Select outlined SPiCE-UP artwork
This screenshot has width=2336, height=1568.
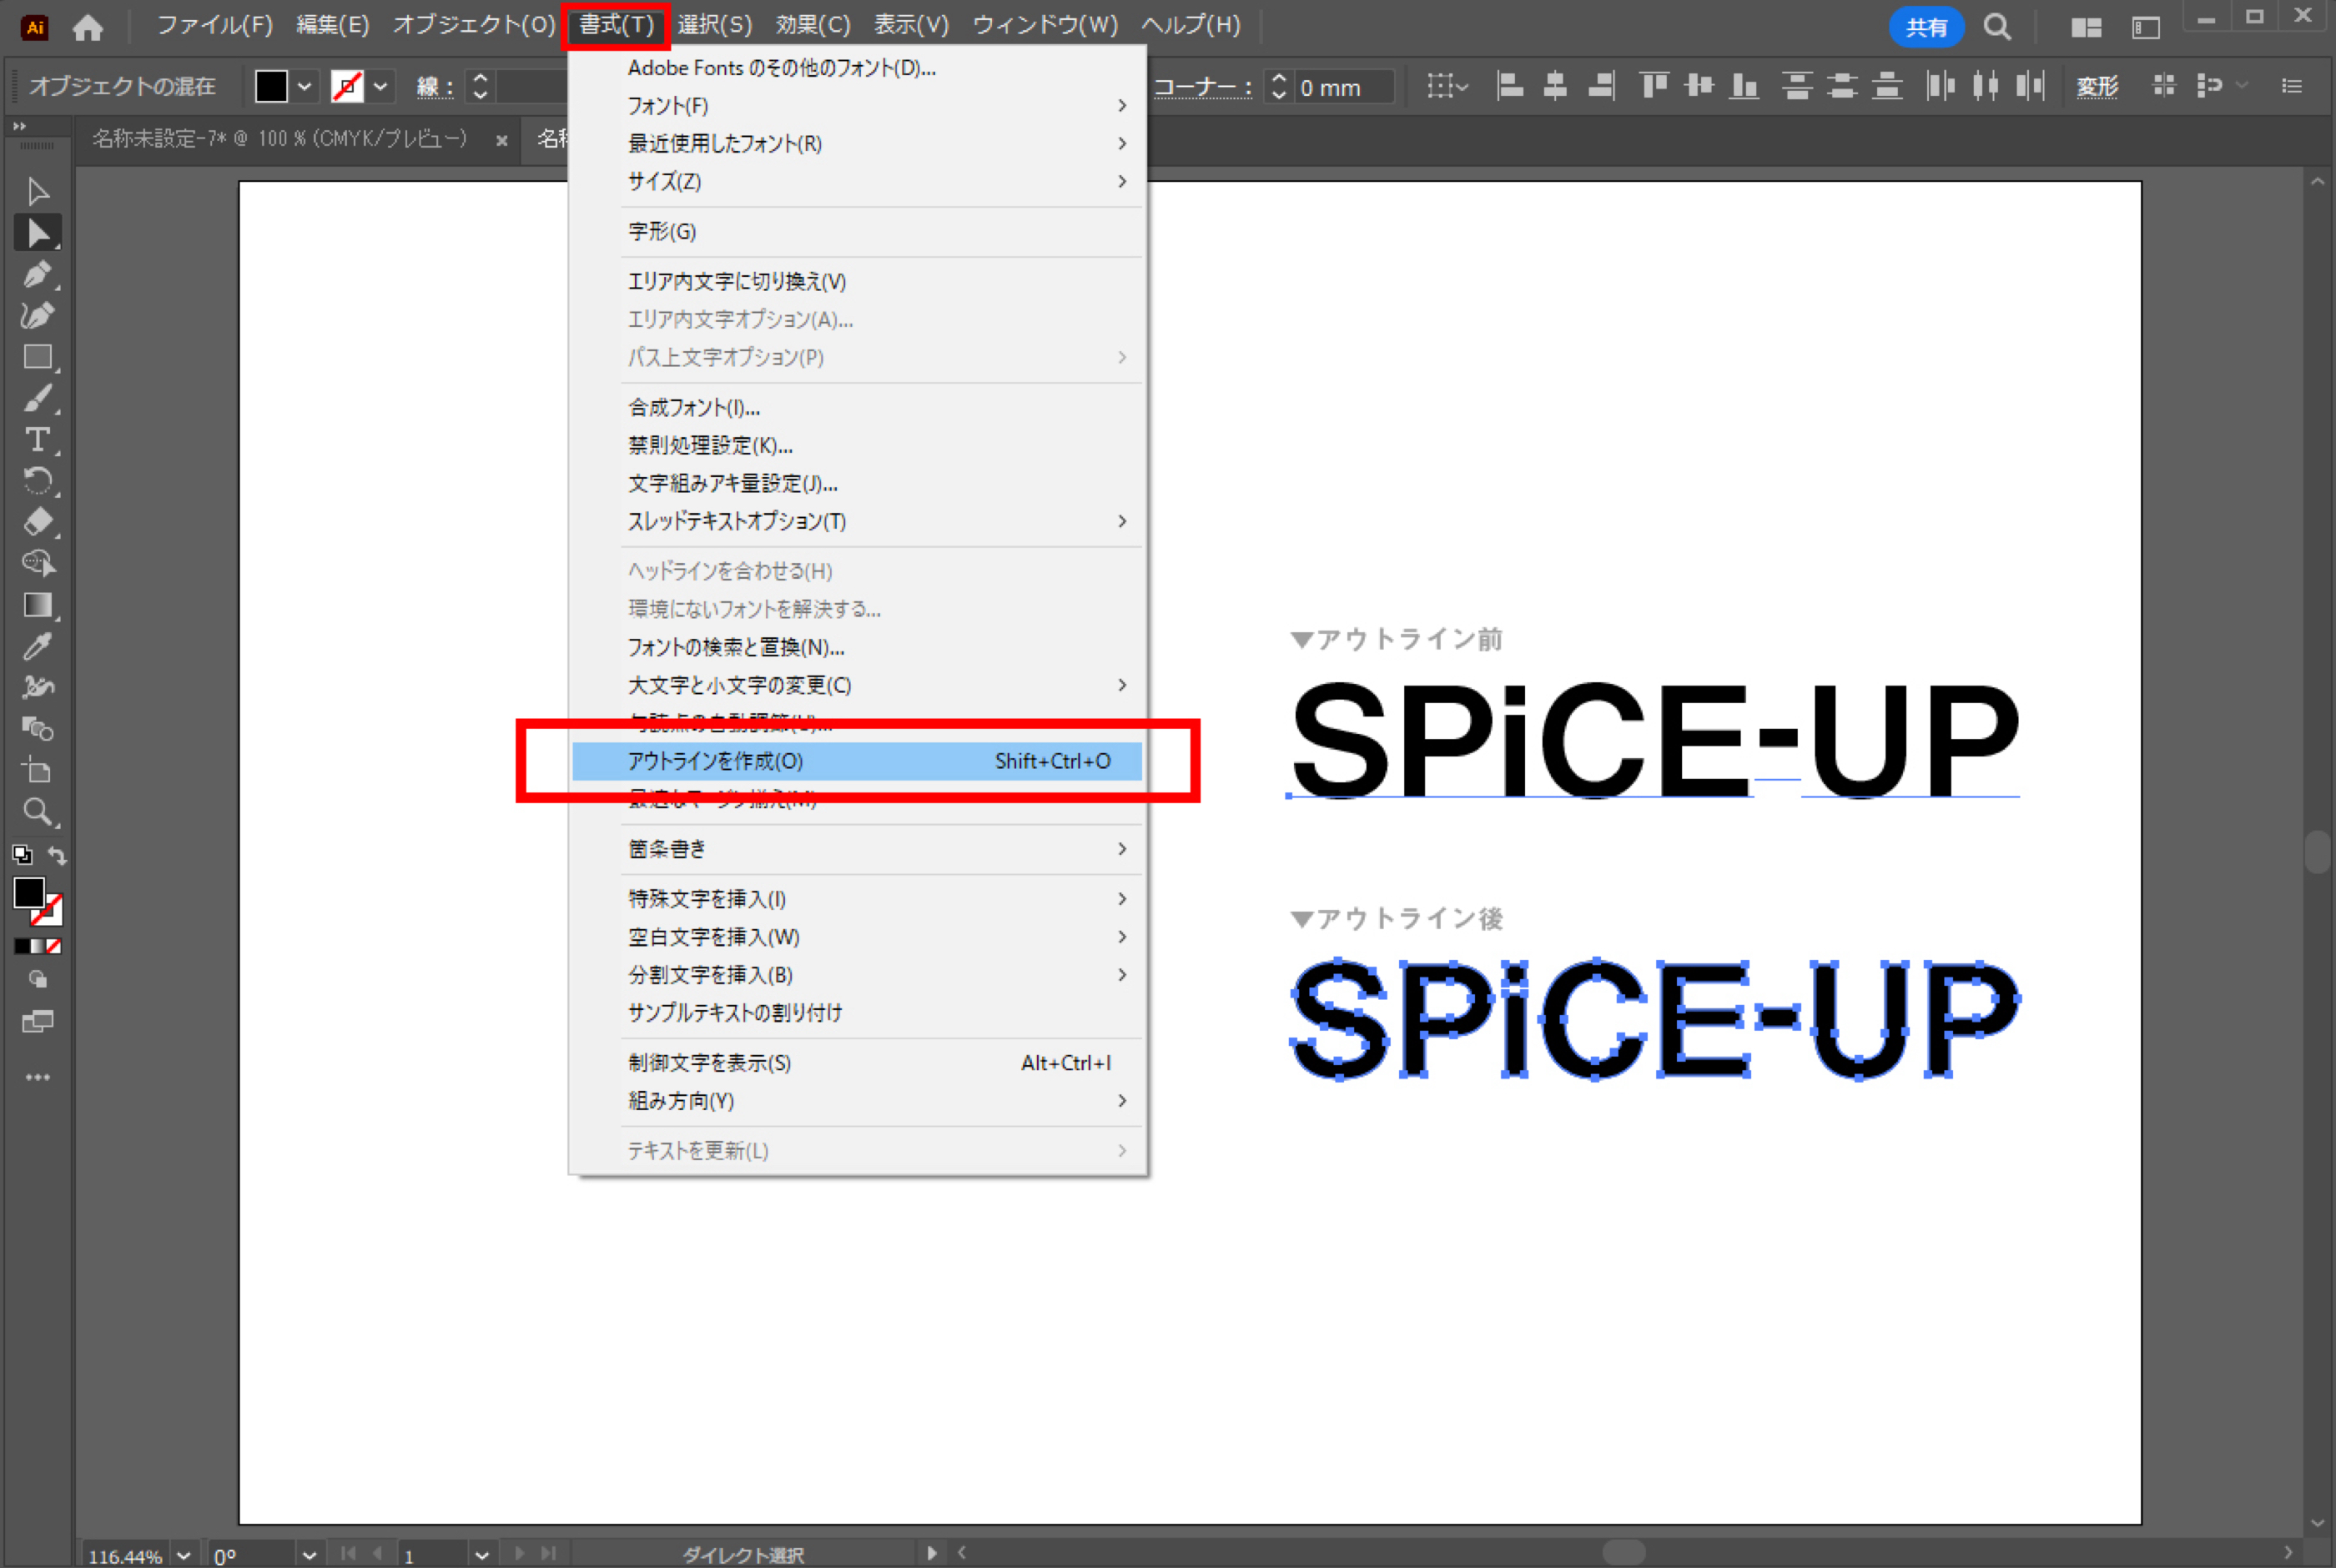[x=1654, y=1018]
